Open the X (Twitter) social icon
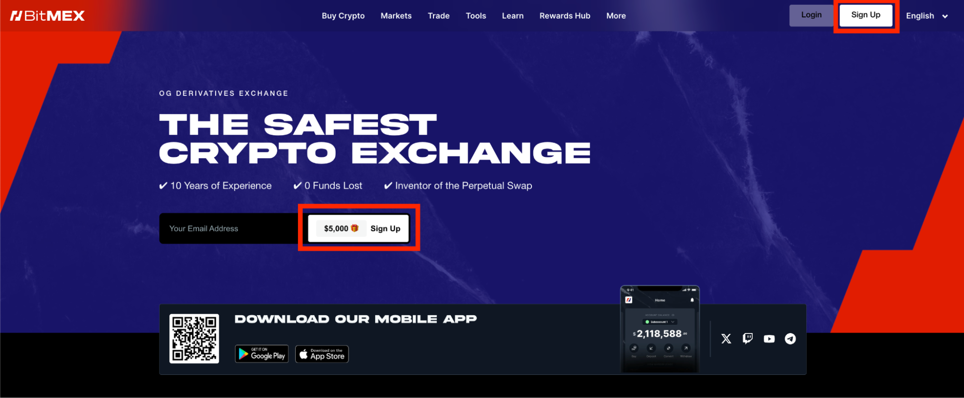The width and height of the screenshot is (964, 398). click(x=726, y=339)
